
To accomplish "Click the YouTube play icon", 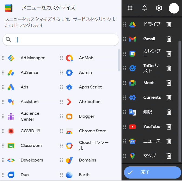I will (x=132, y=127).
